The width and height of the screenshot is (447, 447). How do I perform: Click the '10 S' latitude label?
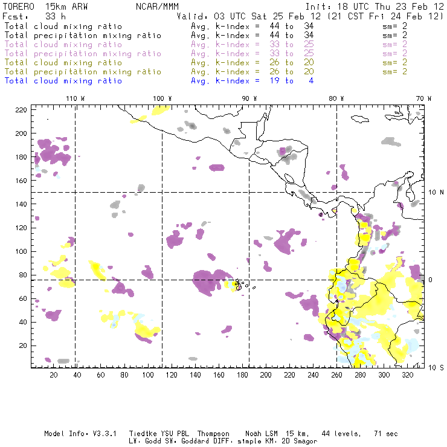click(436, 368)
